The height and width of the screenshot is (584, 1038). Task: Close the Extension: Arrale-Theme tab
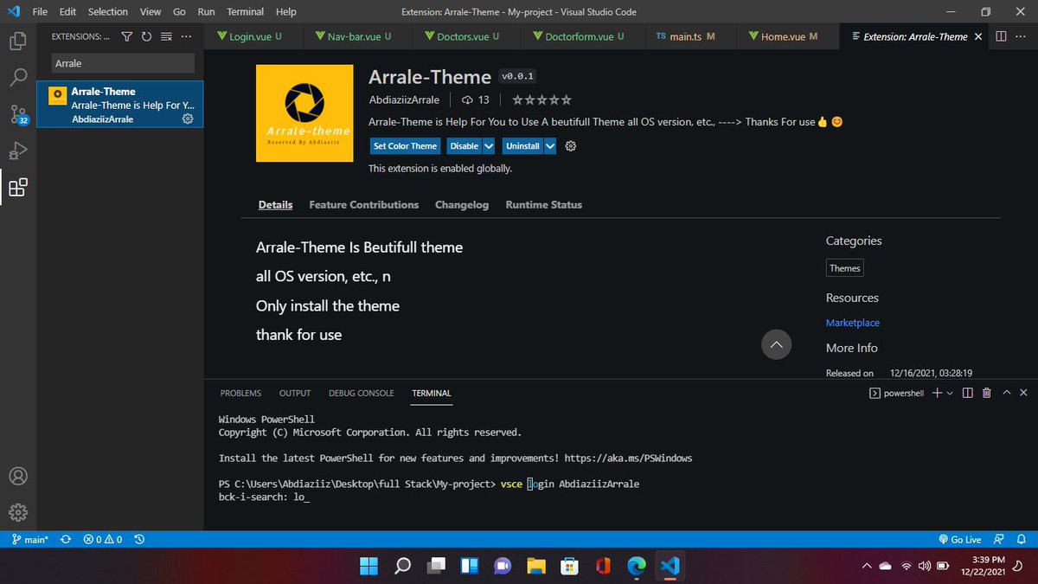tap(978, 36)
